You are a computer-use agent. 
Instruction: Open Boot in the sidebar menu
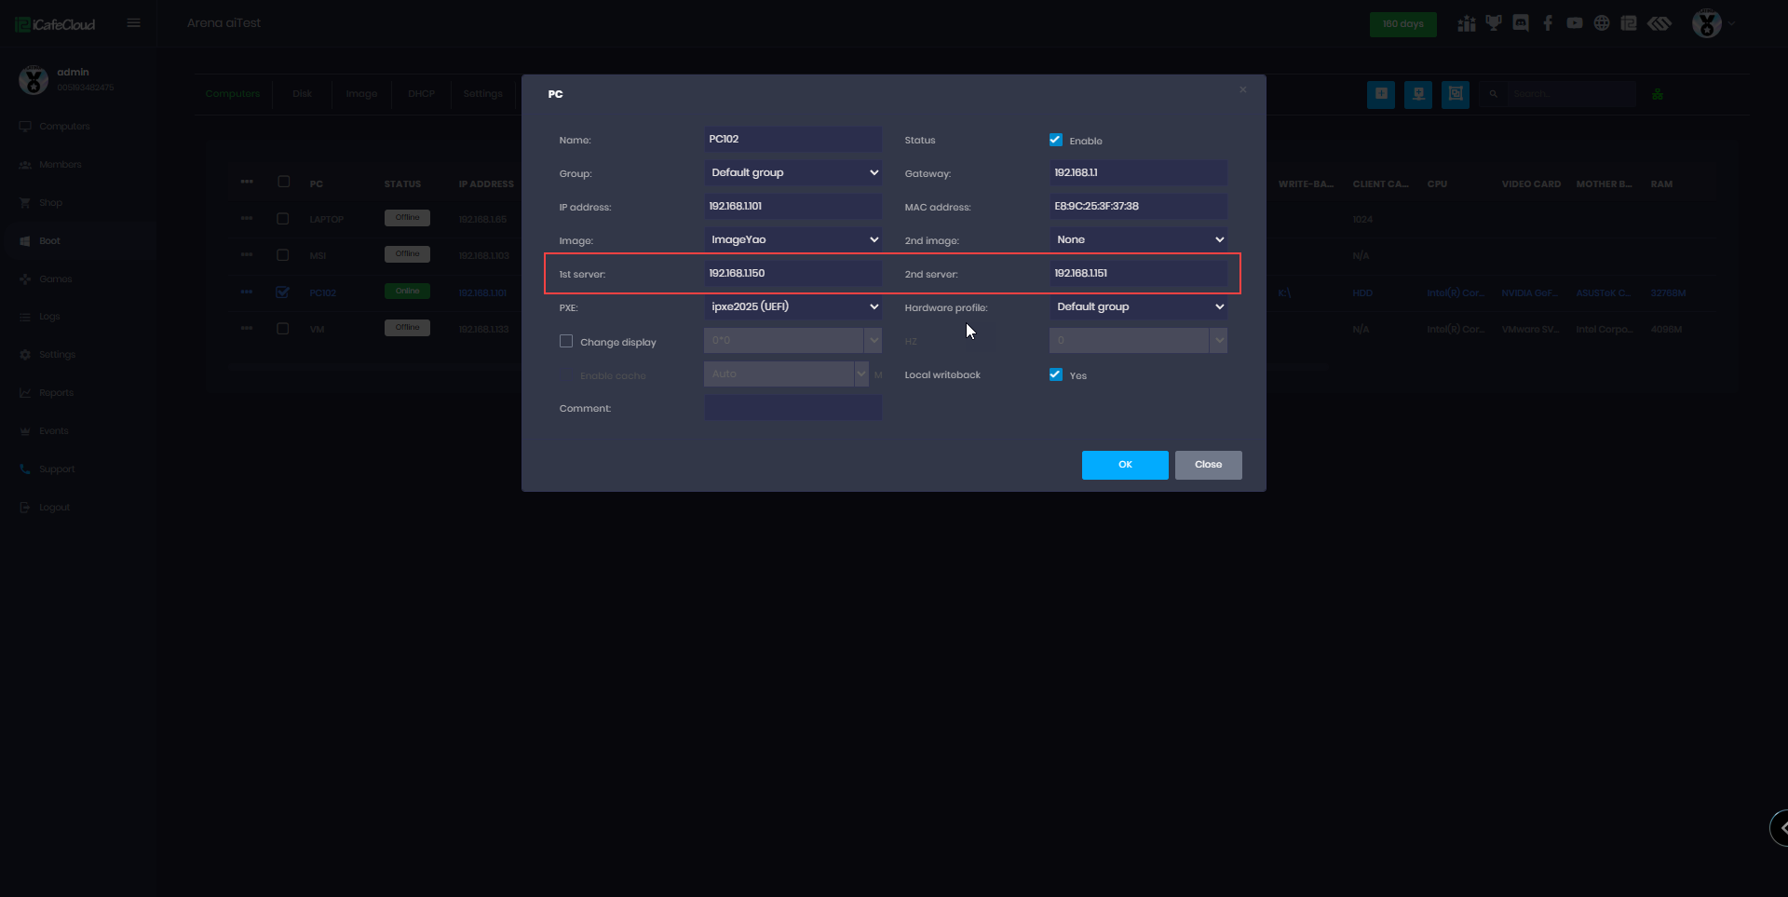[49, 241]
